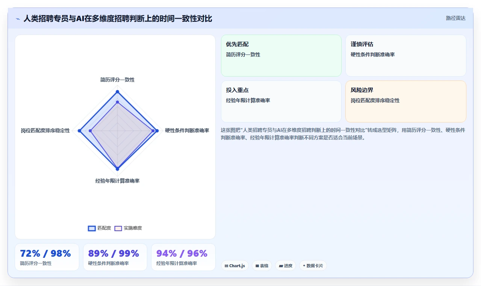Click the lightning icon beside the title

click(18, 18)
